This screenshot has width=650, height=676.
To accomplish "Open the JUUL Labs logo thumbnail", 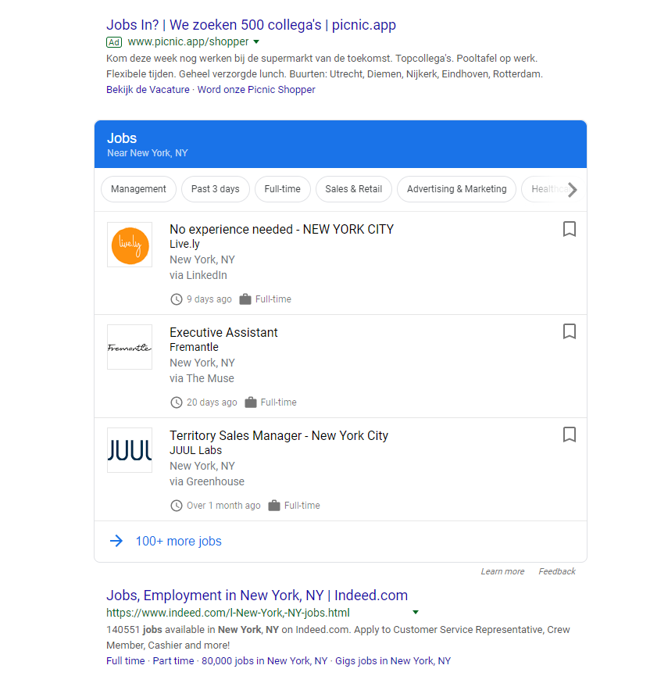I will [130, 450].
